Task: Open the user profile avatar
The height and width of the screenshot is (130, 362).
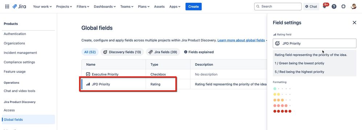Action: point(353,6)
